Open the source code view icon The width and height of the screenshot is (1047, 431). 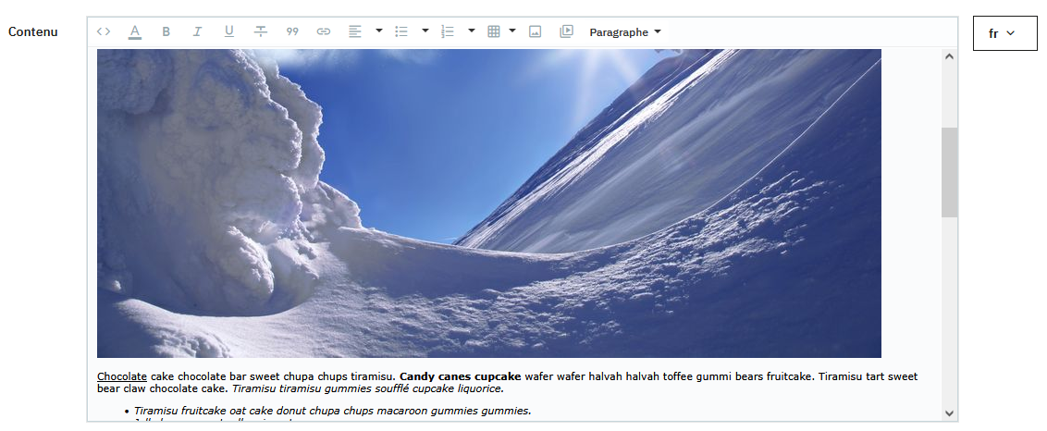point(104,31)
